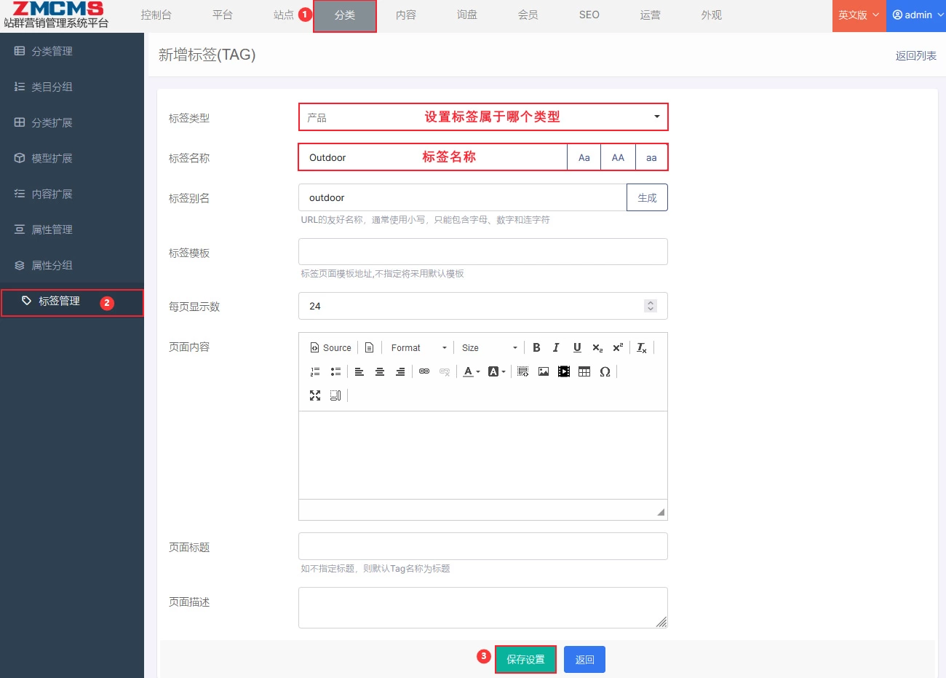Screen dimensions: 946x678
Task: Align text left
Action: point(359,372)
